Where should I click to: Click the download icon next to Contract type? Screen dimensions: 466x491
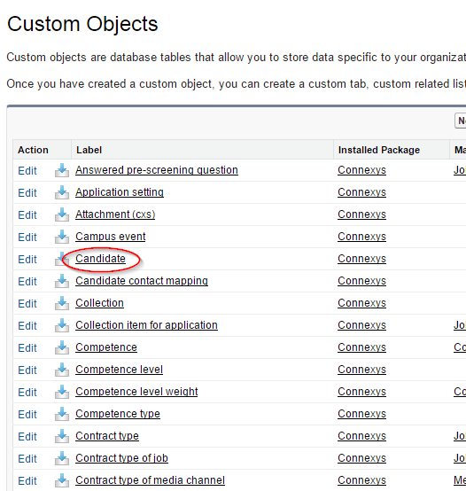[62, 436]
